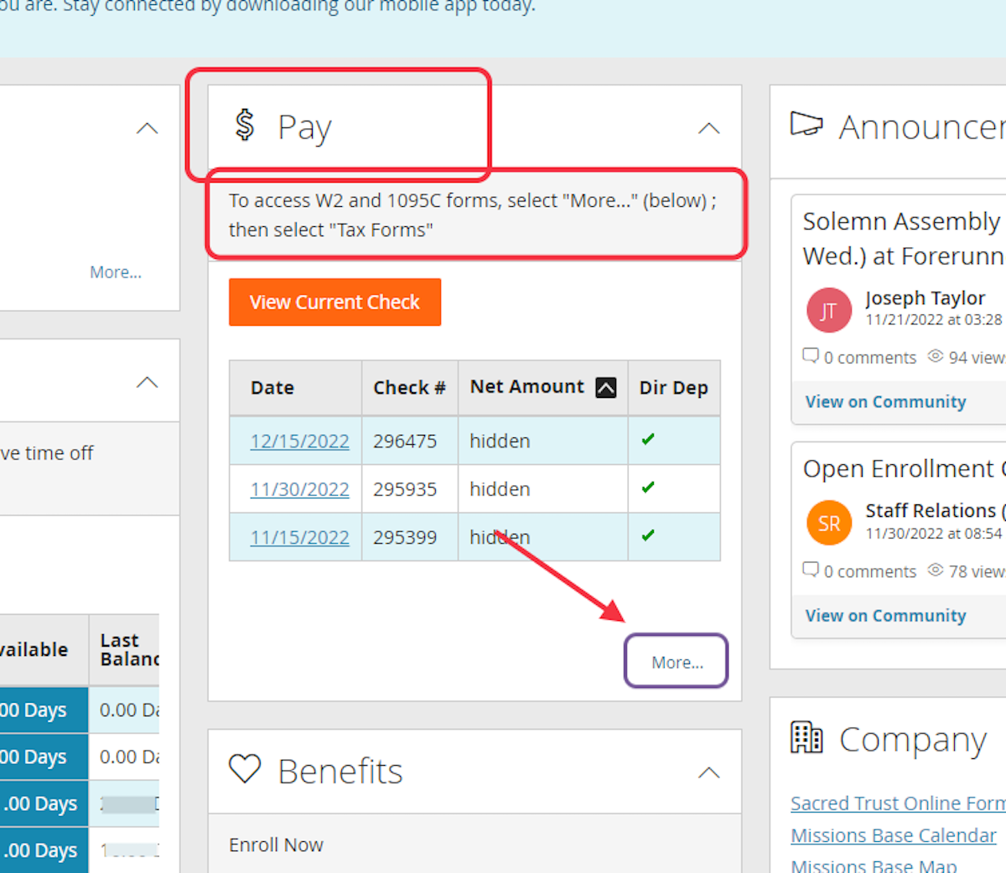Click the Net Amount sort arrow icon
Screen dimensions: 1006x873
click(x=605, y=387)
